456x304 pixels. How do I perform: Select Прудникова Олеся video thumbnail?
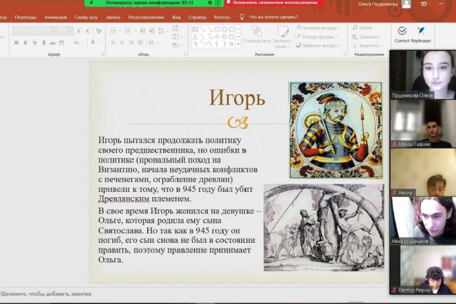[x=423, y=75]
